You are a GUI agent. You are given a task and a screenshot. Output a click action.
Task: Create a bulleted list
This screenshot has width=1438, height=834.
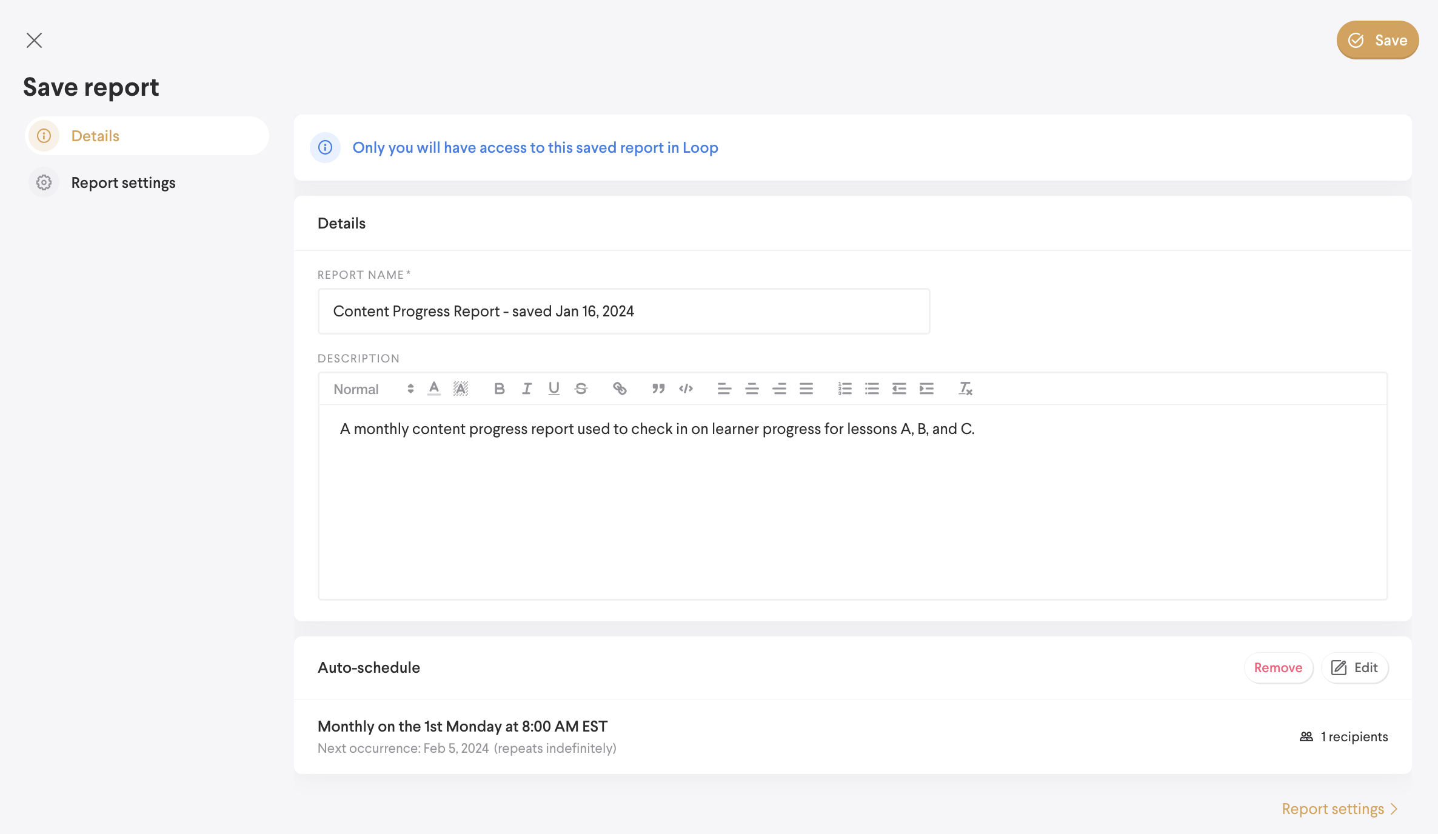pyautogui.click(x=872, y=389)
